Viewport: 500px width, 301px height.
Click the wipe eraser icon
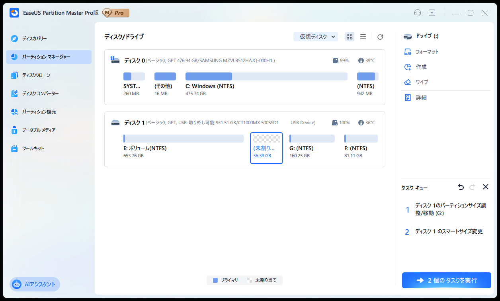[407, 82]
